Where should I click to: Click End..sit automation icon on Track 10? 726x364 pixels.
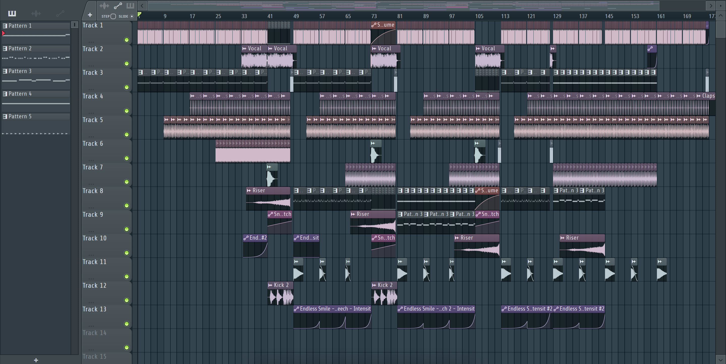coord(296,238)
